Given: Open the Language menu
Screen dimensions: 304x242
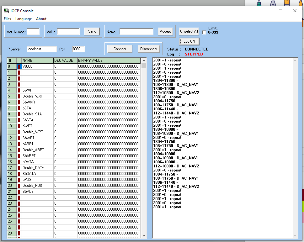Looking at the screenshot, I should pos(24,19).
